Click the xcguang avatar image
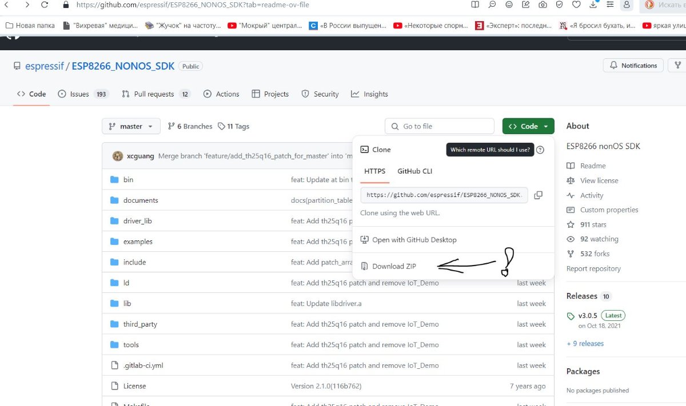Screen dimensions: 686x406 (118, 156)
